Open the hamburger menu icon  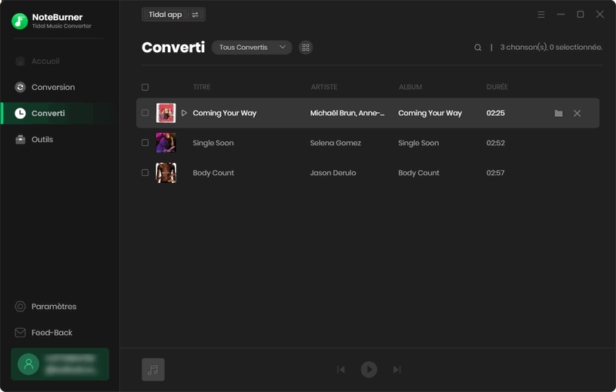point(541,15)
